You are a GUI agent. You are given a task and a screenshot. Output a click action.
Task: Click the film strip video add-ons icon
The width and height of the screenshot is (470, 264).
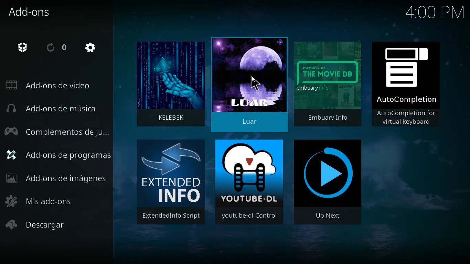point(11,85)
